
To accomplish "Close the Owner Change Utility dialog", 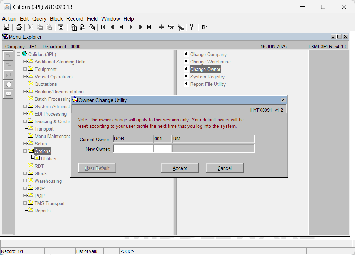I will (x=283, y=100).
